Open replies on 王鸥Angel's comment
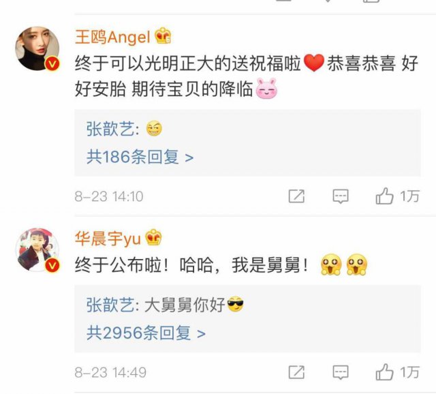Viewport: 436px width, 394px height. click(x=341, y=196)
